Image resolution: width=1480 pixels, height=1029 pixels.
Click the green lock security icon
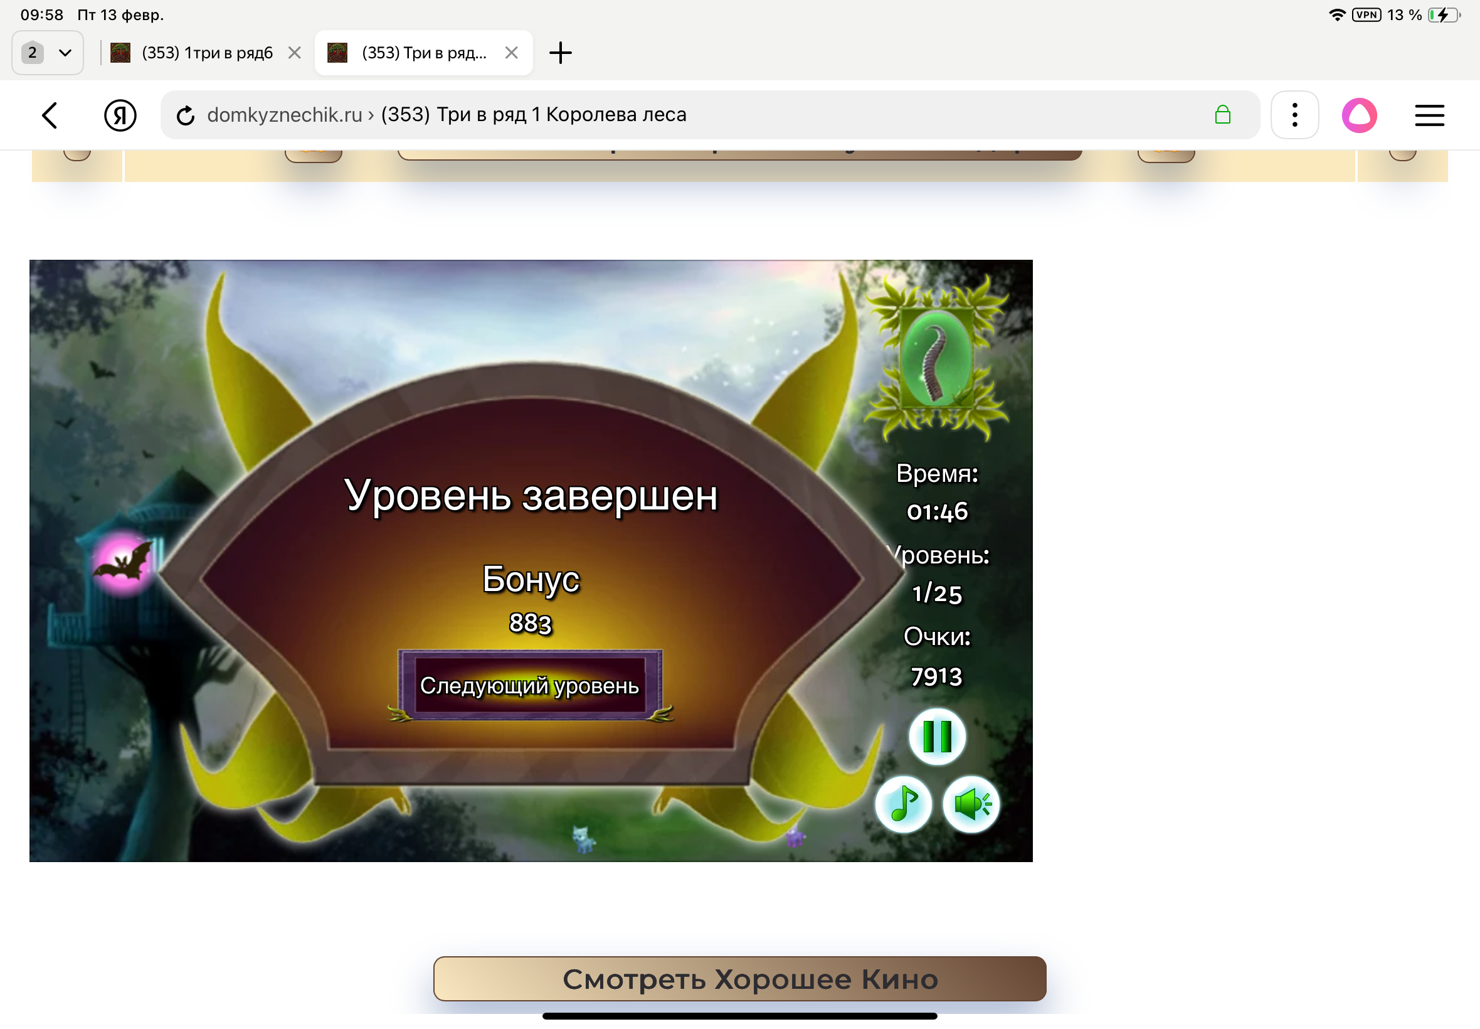(1222, 115)
